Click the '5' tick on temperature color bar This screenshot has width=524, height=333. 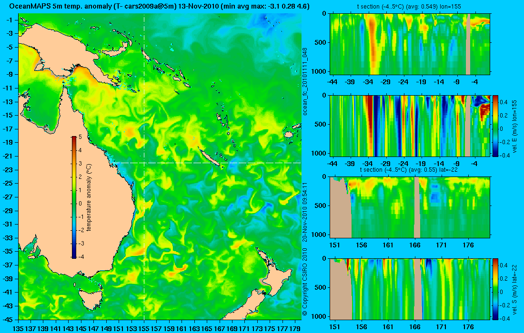(x=80, y=137)
